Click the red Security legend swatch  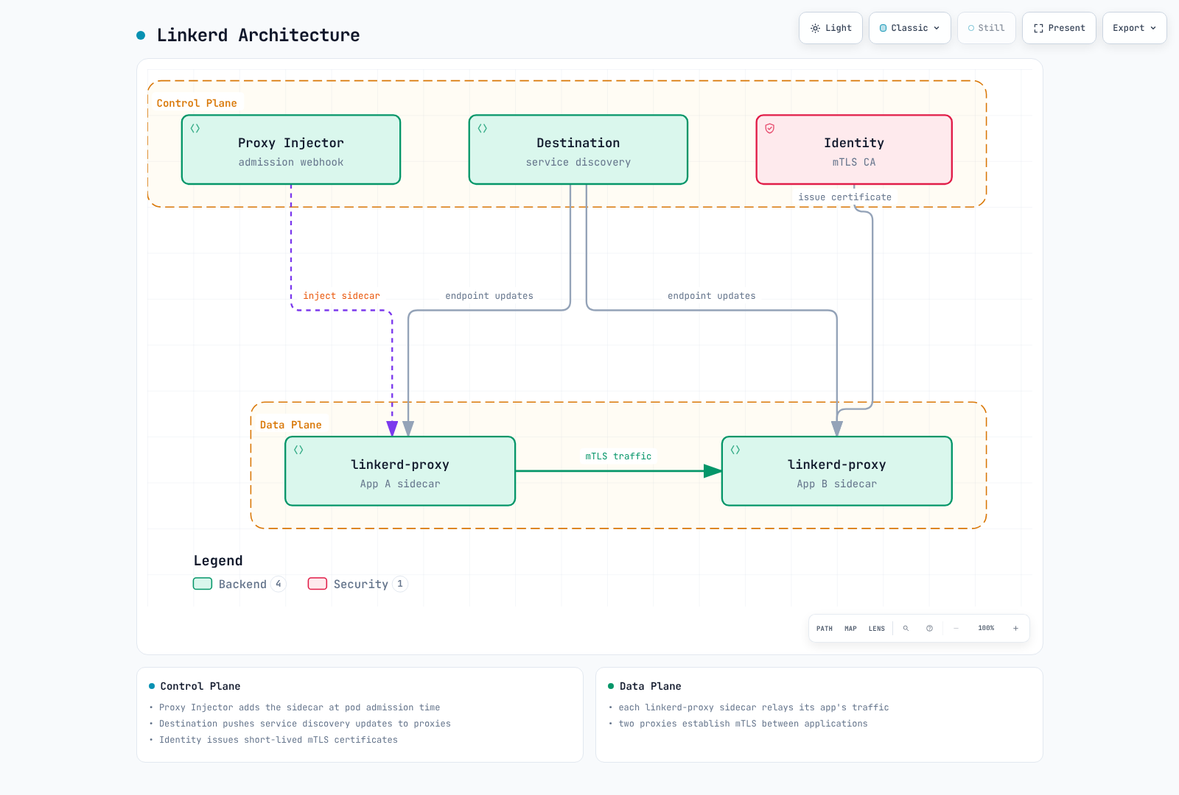coord(318,584)
